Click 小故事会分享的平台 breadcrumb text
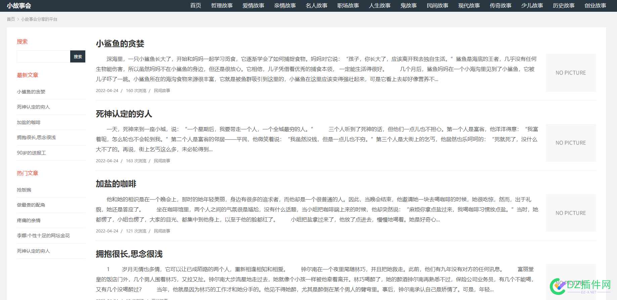 coord(39,19)
